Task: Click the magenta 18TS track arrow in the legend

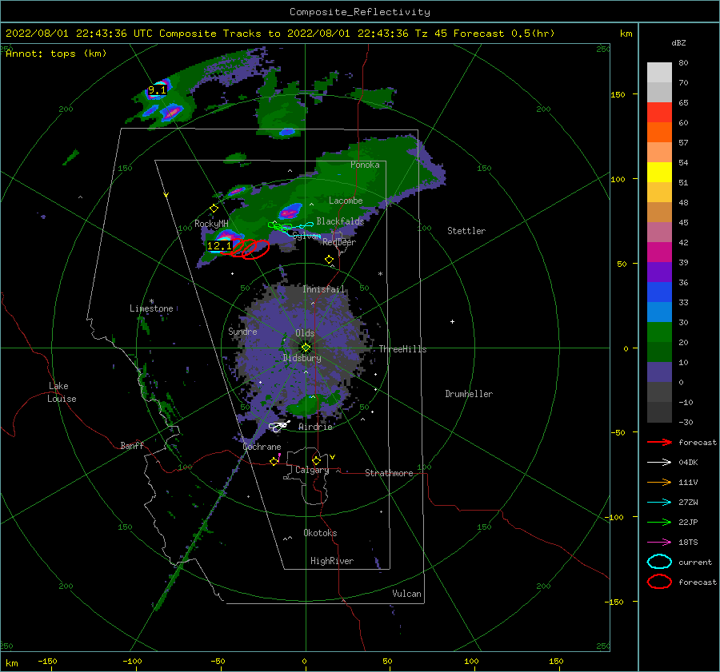Action: pos(659,543)
